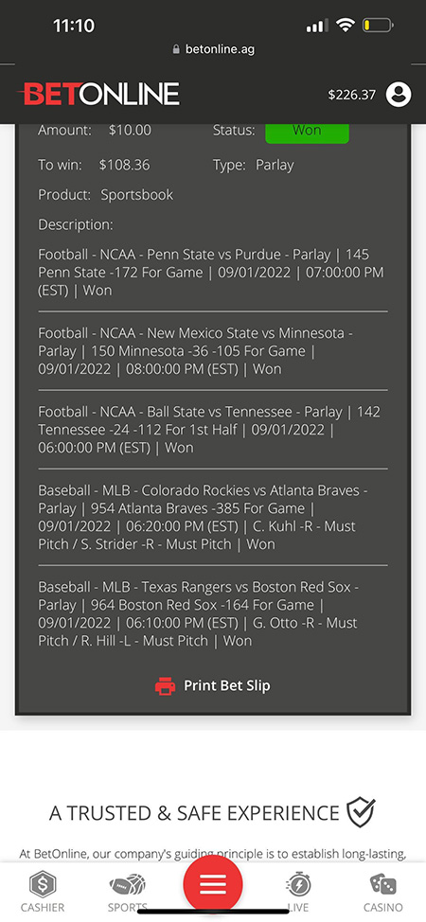Tap the green Won status badge
Screen dimensions: 426x922
(x=307, y=132)
